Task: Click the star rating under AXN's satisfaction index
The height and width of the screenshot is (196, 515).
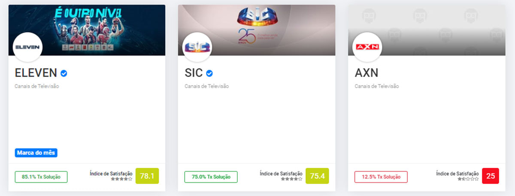Action: (468, 179)
